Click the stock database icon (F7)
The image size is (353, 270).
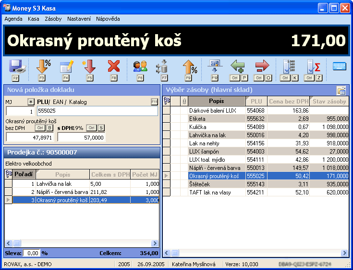pos(163,67)
